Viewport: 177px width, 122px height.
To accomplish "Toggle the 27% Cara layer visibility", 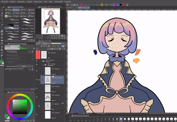I will coord(37,106).
